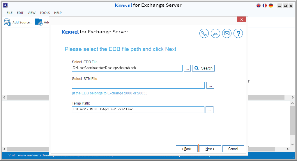
Task: Click into the Select .STM File field
Action: pyautogui.click(x=138, y=85)
